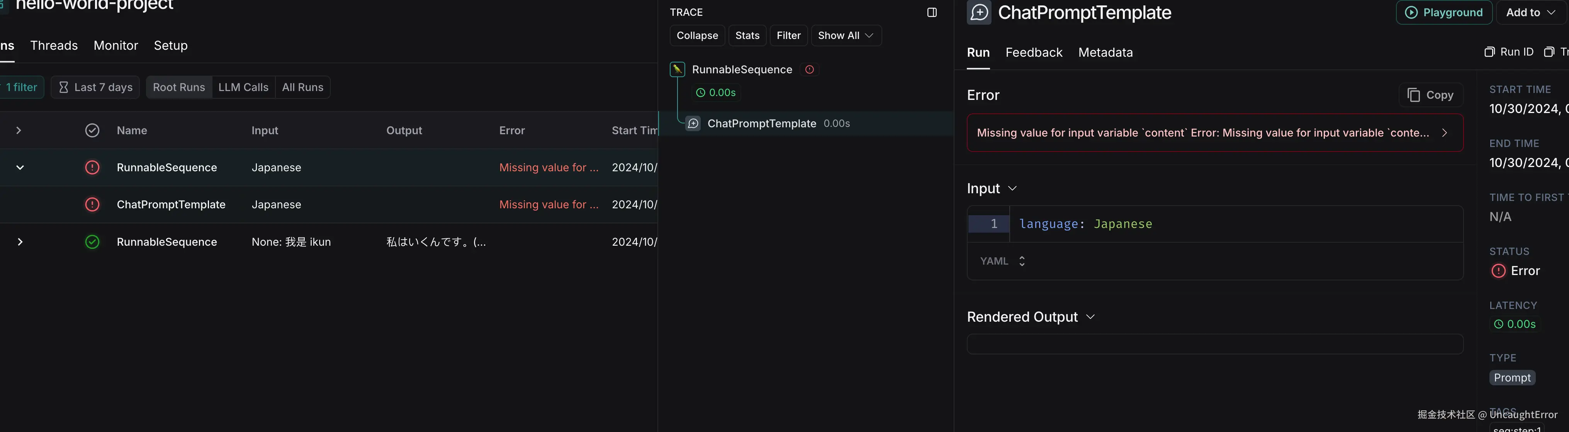Viewport: 1569px width, 432px height.
Task: Click hourglass icon on Last 7 days filter
Action: point(64,87)
